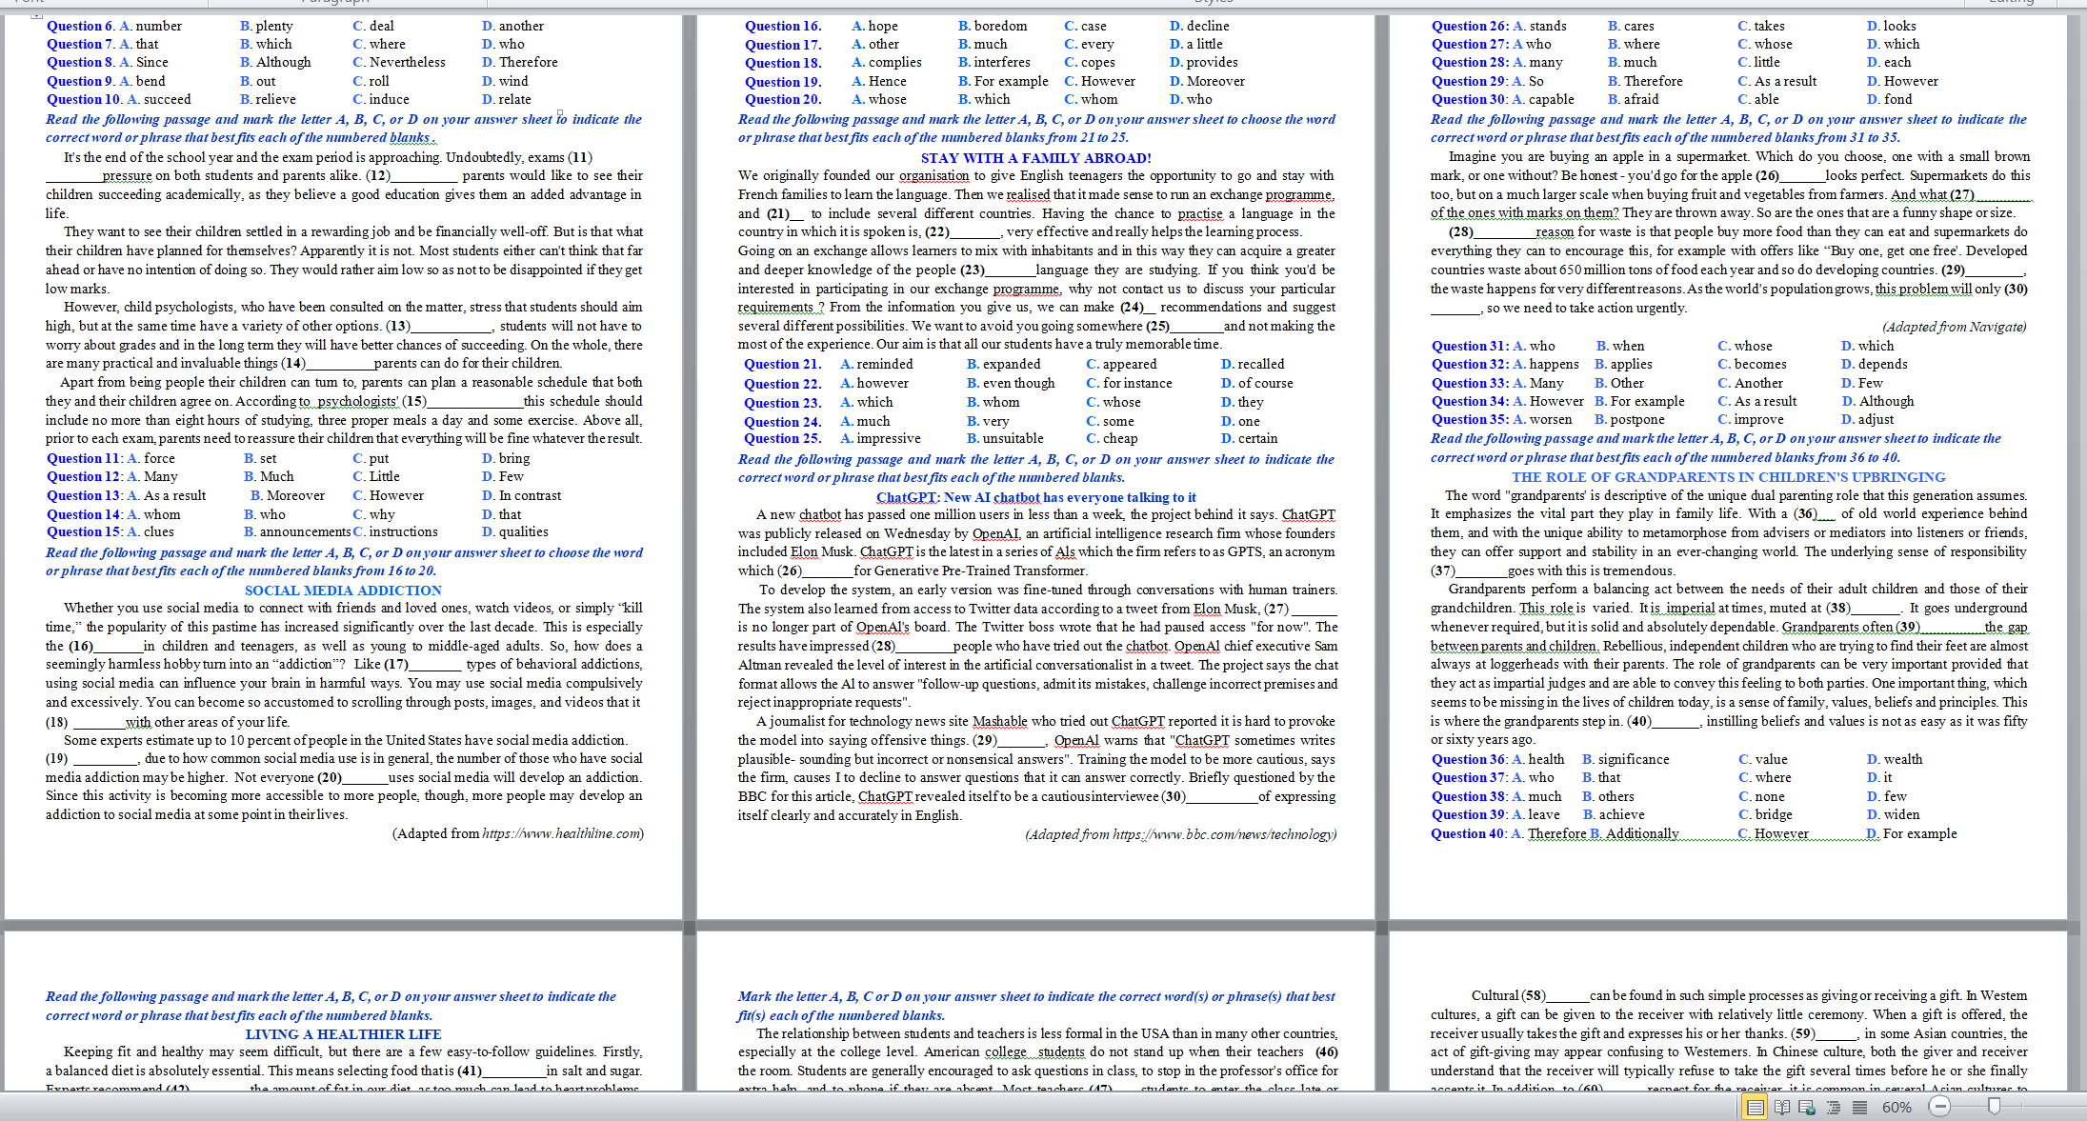
Task: Select option B. significance in Question 36
Action: (1625, 759)
